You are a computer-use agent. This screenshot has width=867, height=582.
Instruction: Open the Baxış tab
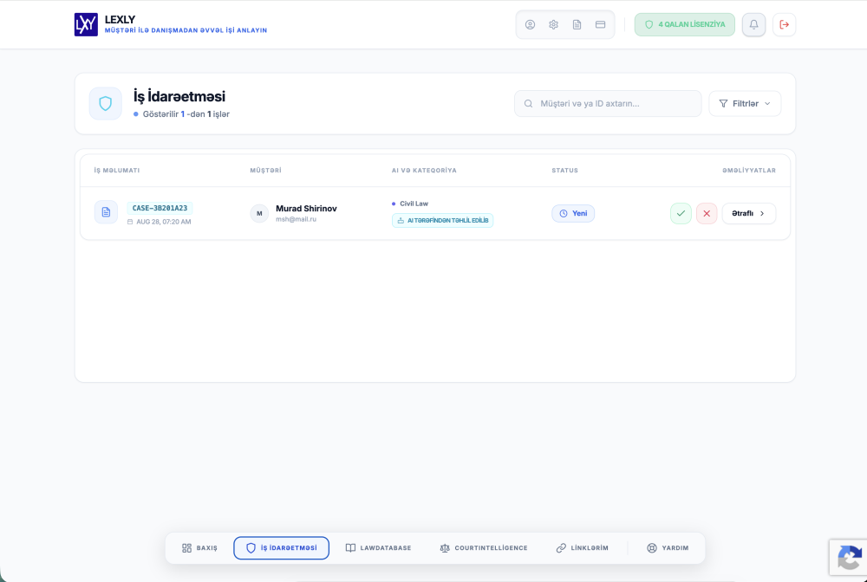click(x=199, y=547)
